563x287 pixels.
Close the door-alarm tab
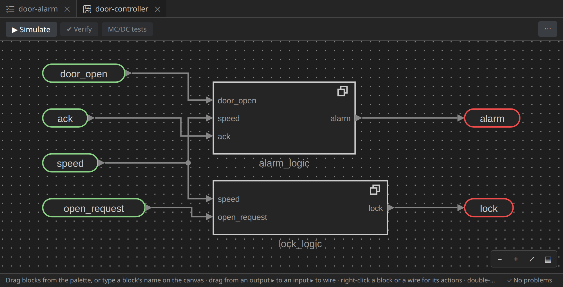(x=67, y=9)
